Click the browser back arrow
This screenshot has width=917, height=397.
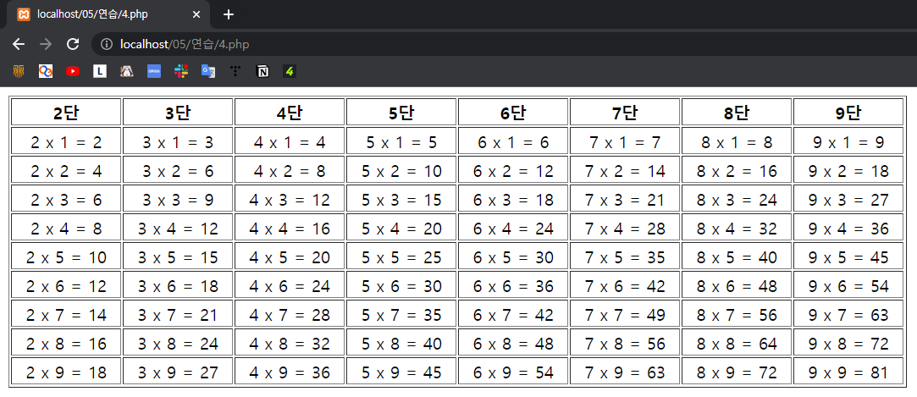coord(19,44)
